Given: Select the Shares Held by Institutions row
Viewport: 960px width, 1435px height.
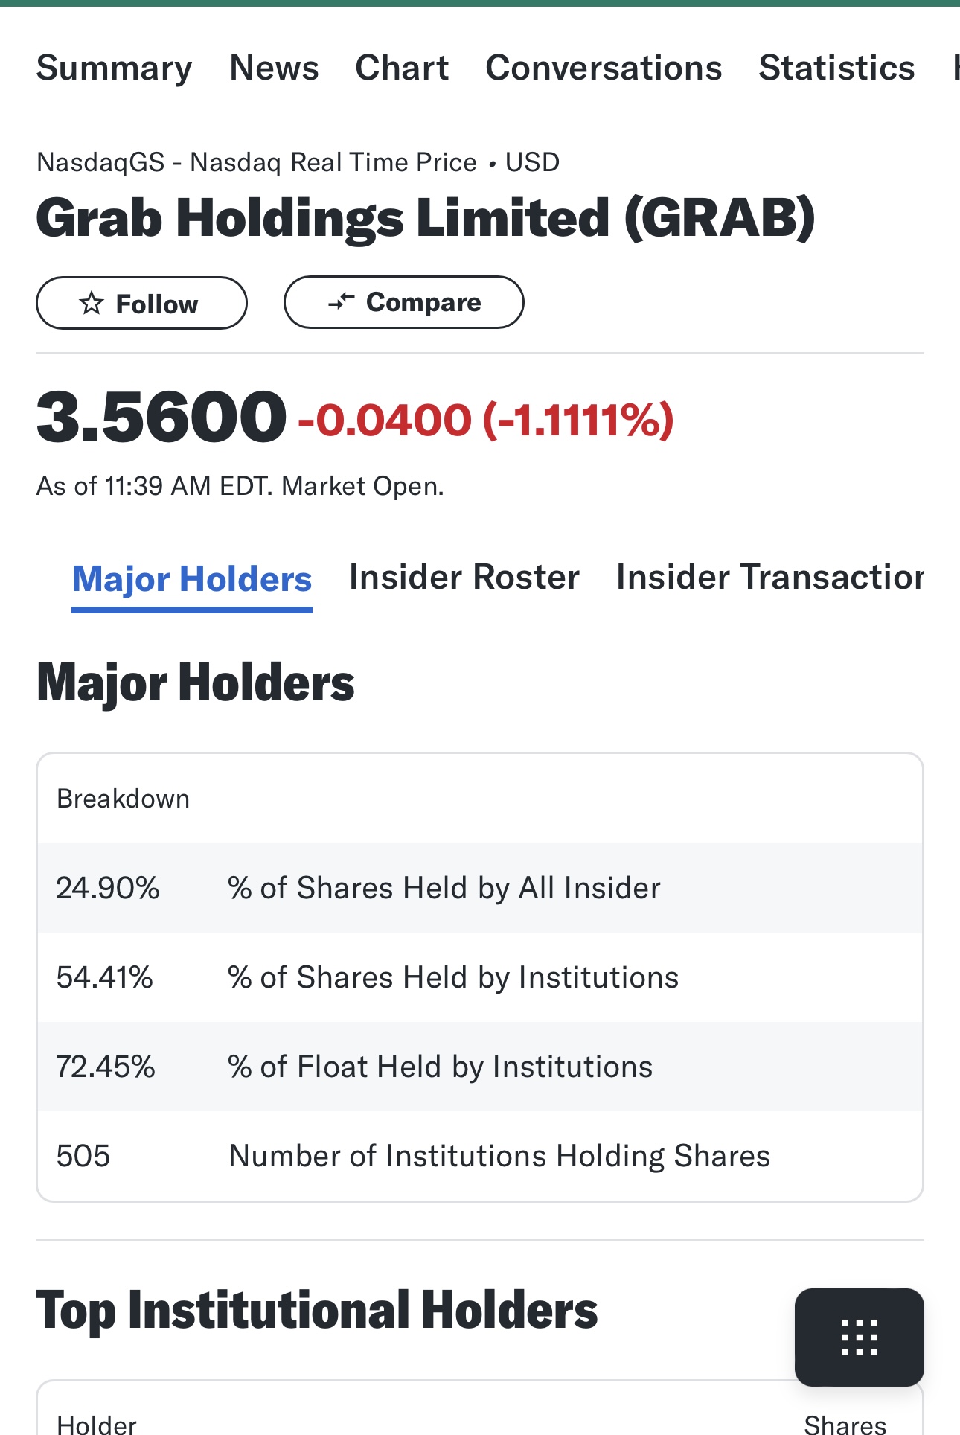Looking at the screenshot, I should (x=480, y=977).
